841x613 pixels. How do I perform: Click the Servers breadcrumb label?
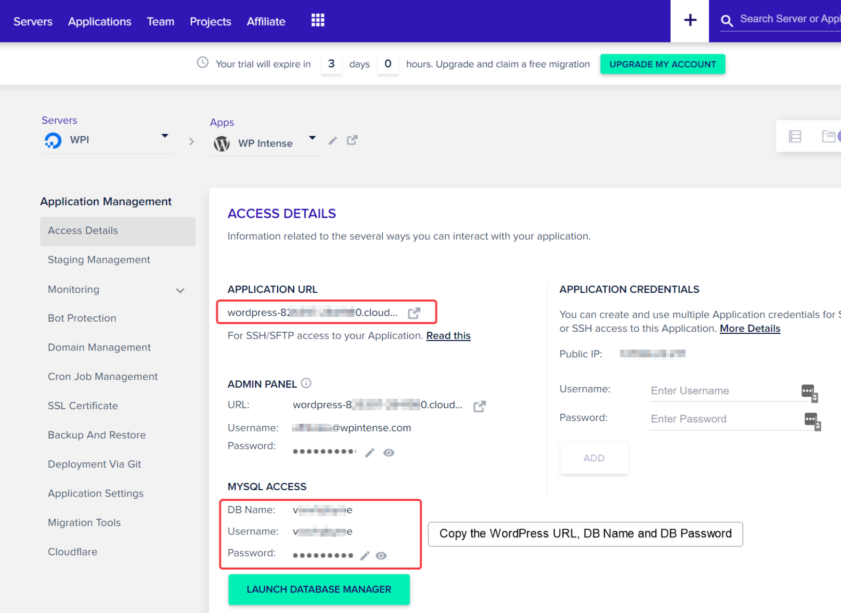click(59, 120)
